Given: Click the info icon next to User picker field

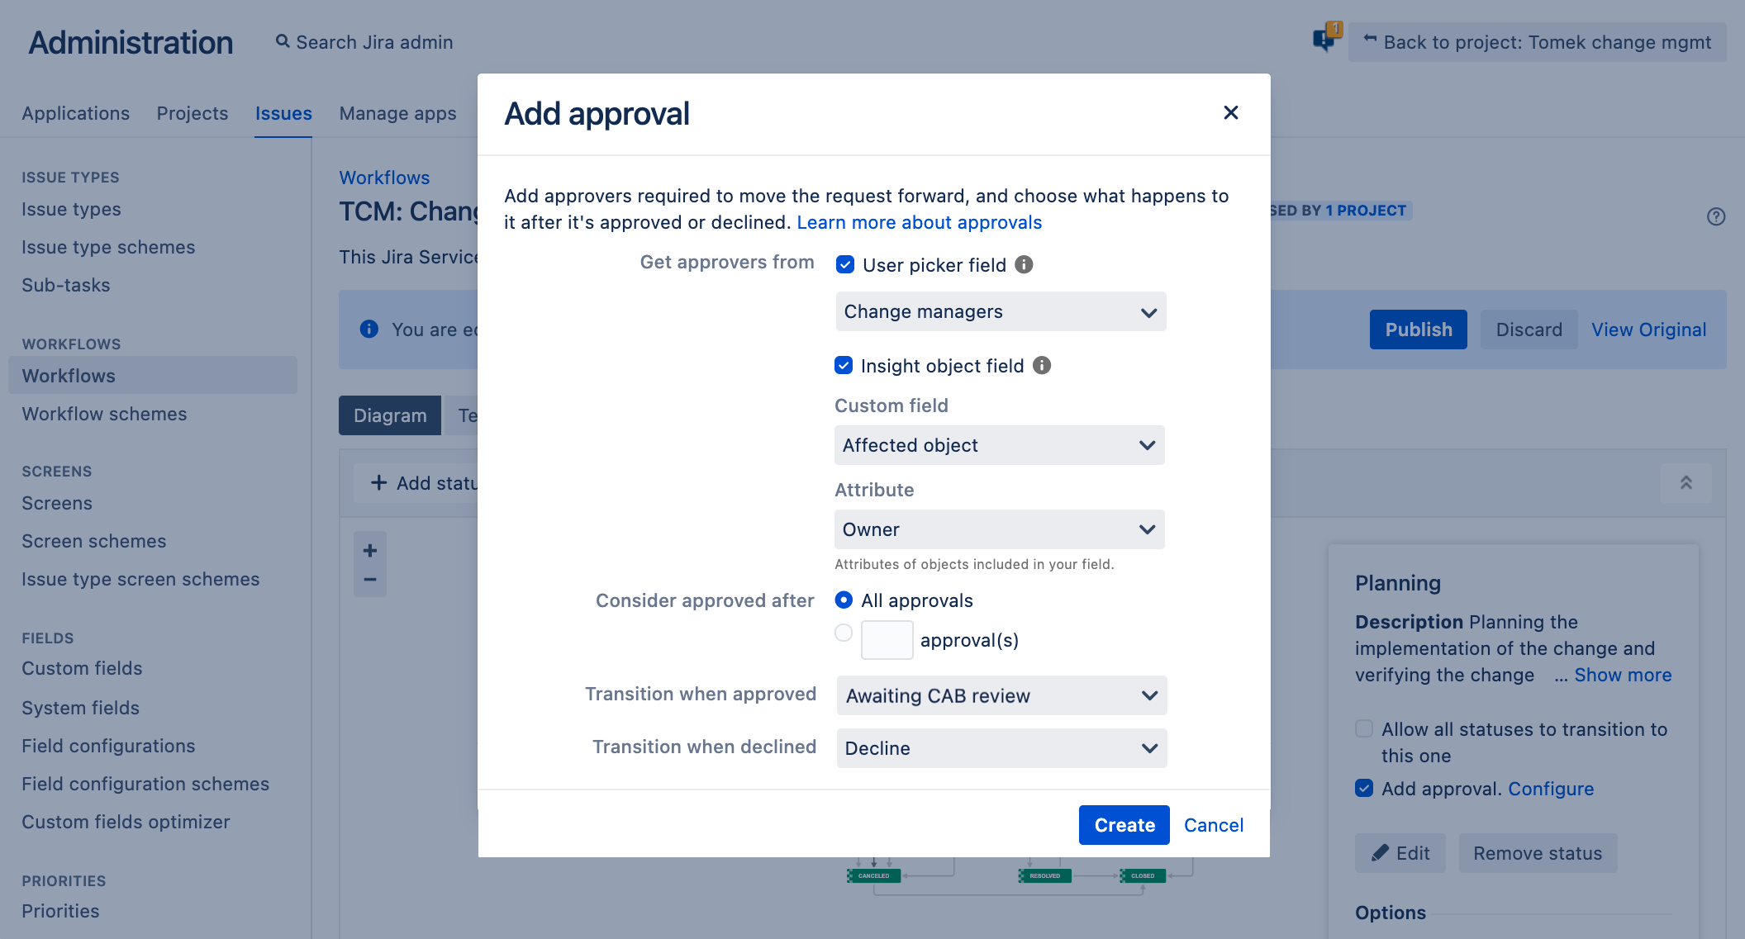Looking at the screenshot, I should tap(1022, 265).
